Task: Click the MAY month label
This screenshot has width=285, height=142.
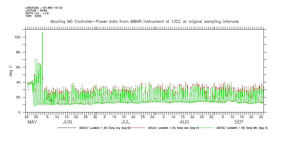Action: [x=32, y=122]
